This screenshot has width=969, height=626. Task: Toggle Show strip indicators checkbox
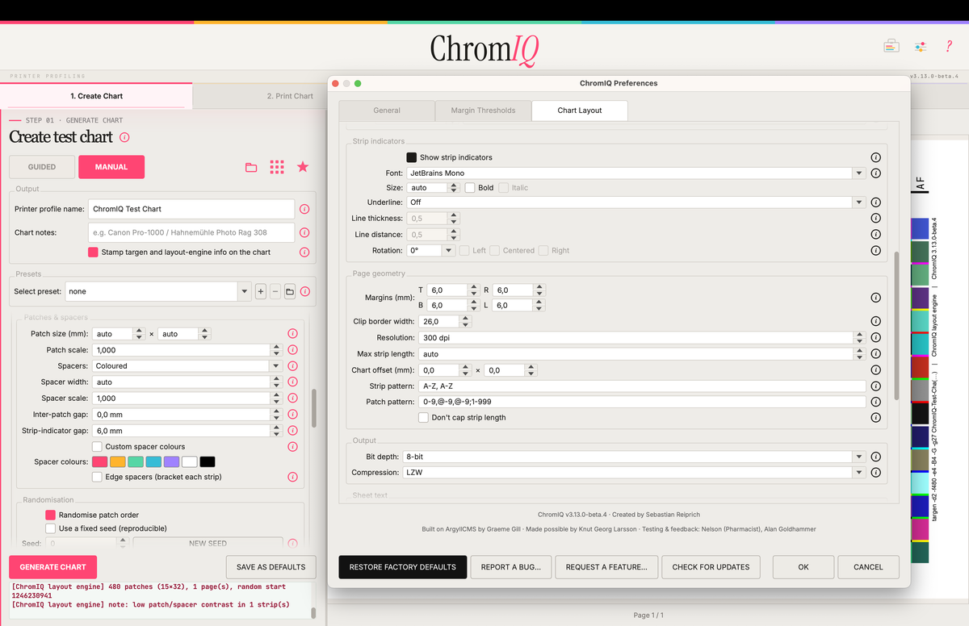pyautogui.click(x=412, y=157)
